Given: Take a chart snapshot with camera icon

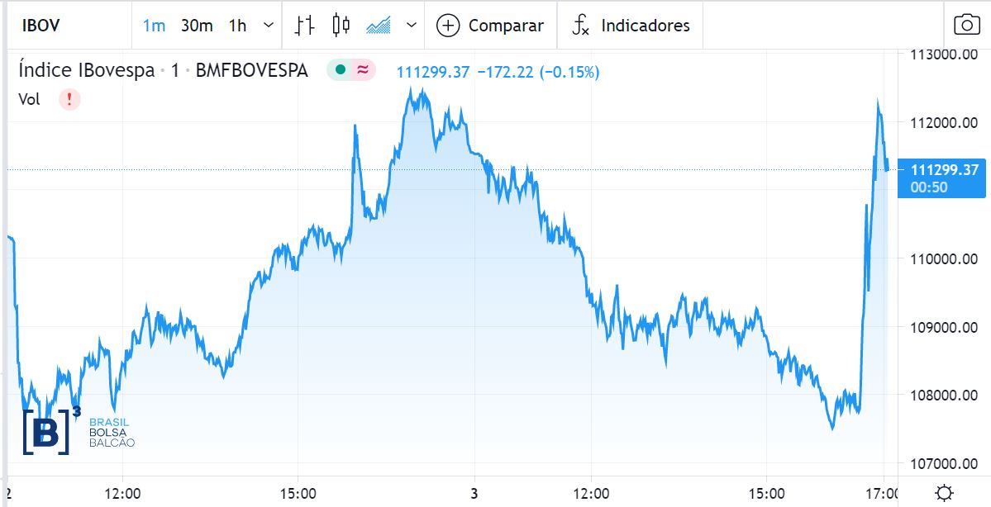Looking at the screenshot, I should (966, 26).
